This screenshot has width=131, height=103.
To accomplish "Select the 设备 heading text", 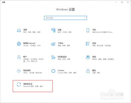I will point(59,30).
